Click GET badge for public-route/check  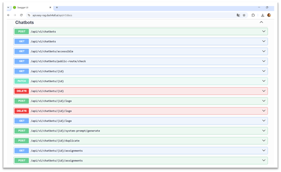pos(22,61)
